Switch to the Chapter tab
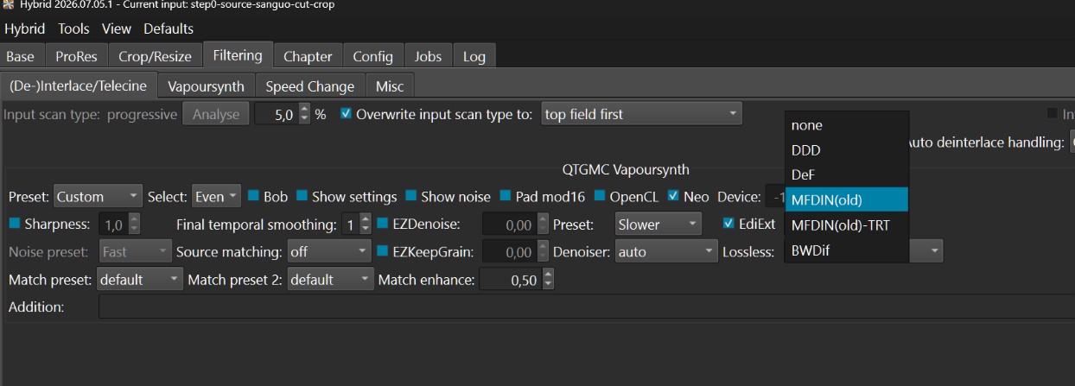1075x386 pixels. click(x=308, y=56)
